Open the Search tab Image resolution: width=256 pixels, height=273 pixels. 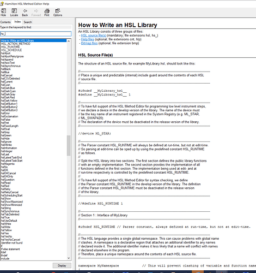pyautogui.click(x=28, y=22)
